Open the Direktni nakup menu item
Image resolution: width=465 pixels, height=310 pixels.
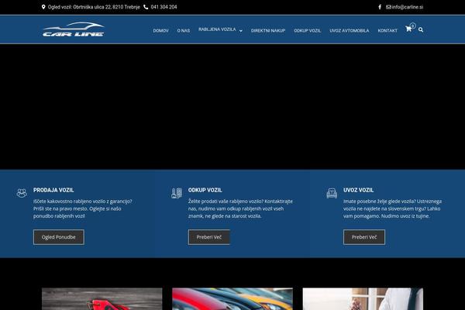pos(268,30)
